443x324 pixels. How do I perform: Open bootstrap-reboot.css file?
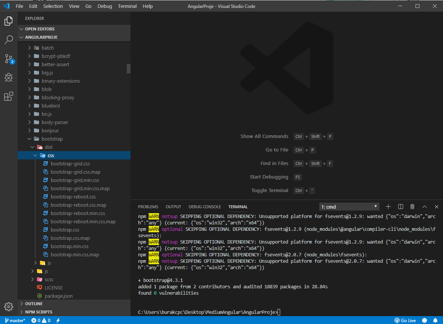[74, 197]
